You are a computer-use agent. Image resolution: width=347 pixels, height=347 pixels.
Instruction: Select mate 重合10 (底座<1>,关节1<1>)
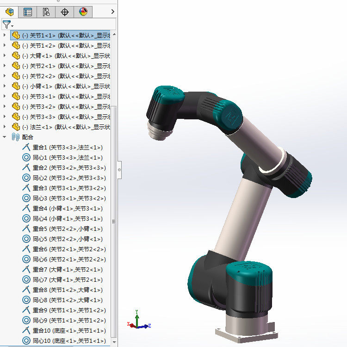(64, 331)
